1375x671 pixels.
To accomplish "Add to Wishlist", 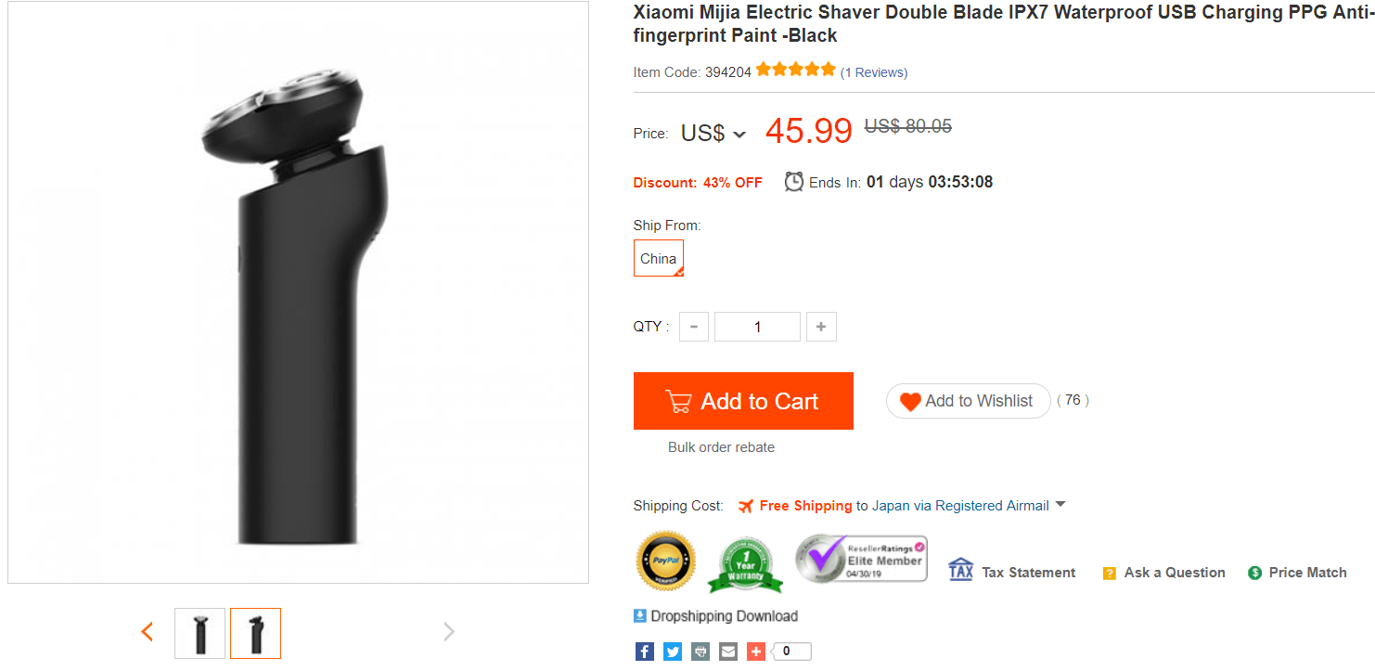I will point(968,401).
